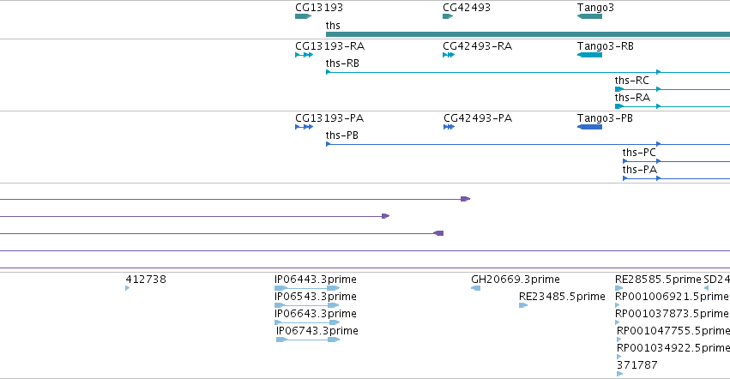Select the topmost purple feature's end arrowhead
Screen dimensions: 730x379
(466, 199)
